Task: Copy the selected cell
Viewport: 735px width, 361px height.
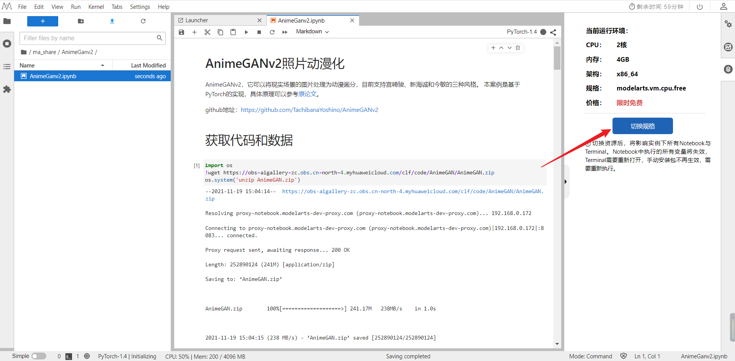Action: click(220, 32)
